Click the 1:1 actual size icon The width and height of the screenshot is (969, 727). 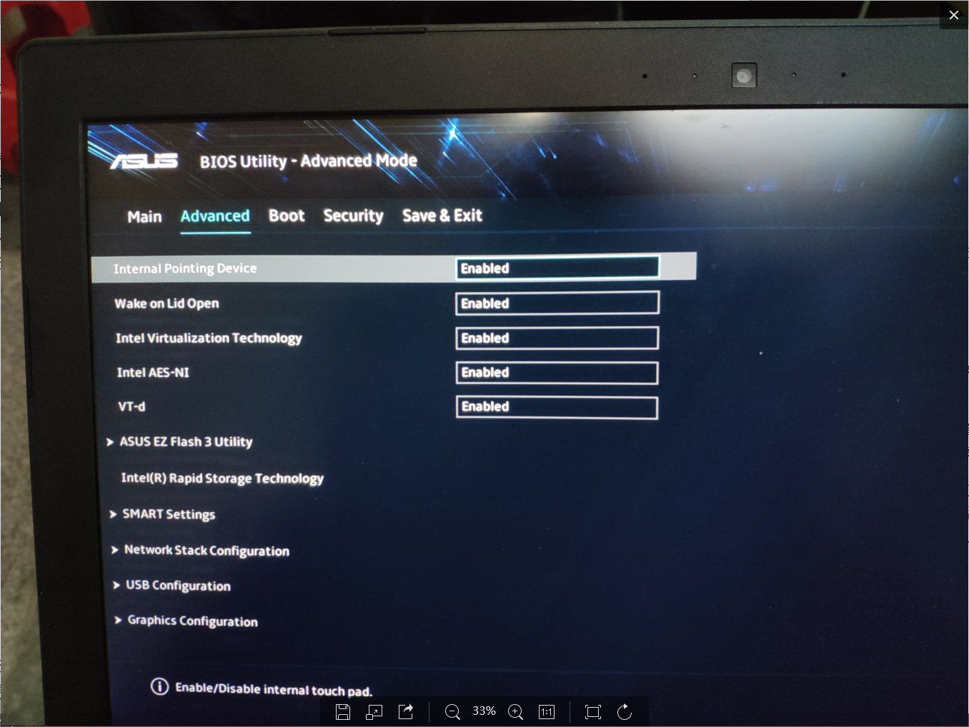[547, 711]
